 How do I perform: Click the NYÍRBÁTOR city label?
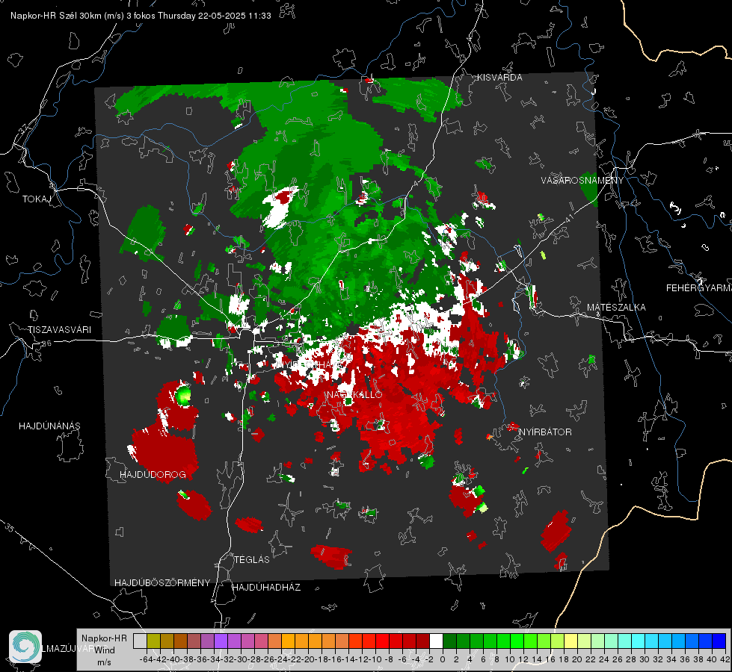click(545, 432)
